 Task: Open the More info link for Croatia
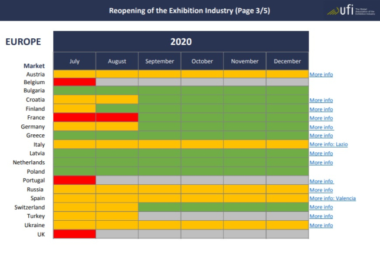[321, 100]
